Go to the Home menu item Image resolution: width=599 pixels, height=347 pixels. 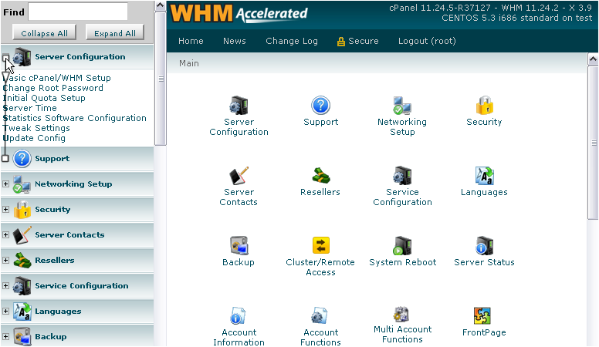pyautogui.click(x=191, y=41)
